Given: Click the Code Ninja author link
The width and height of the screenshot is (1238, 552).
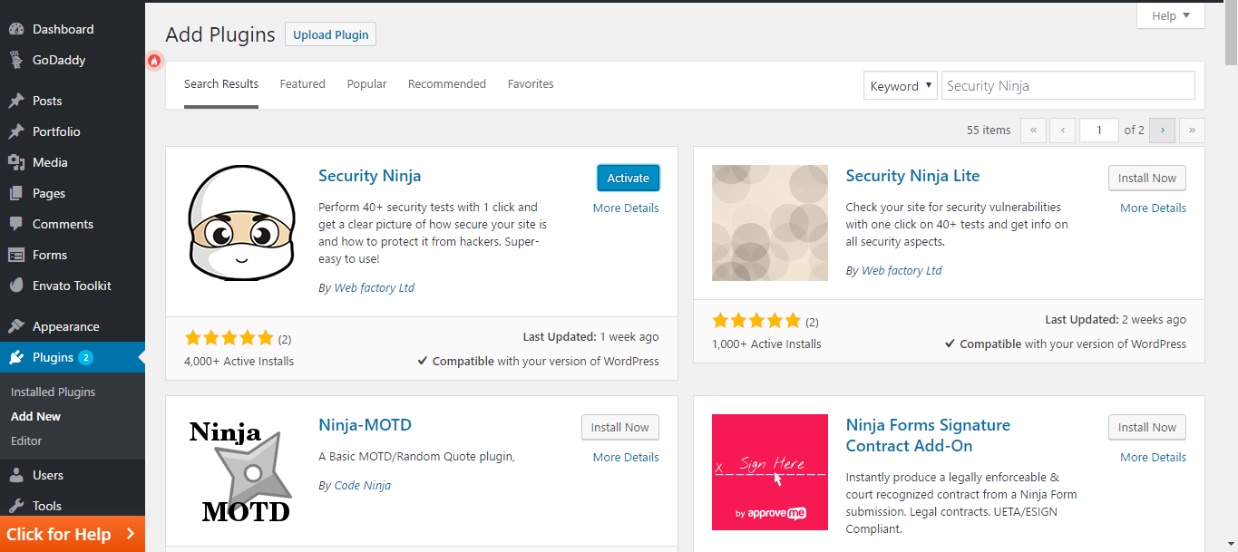Looking at the screenshot, I should tap(363, 485).
